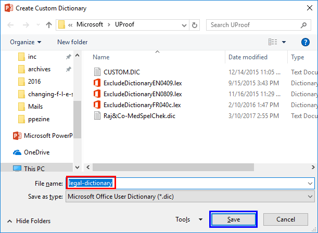Image resolution: width=318 pixels, height=233 pixels.
Task: Open the Save as type combo box
Action: 190,196
